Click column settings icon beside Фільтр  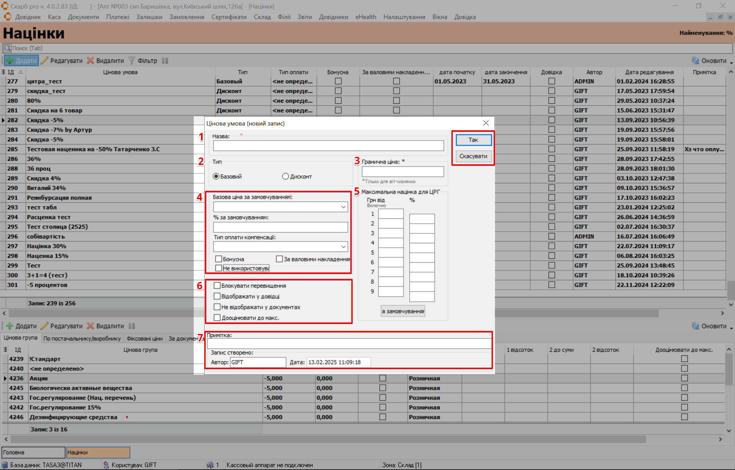[165, 61]
